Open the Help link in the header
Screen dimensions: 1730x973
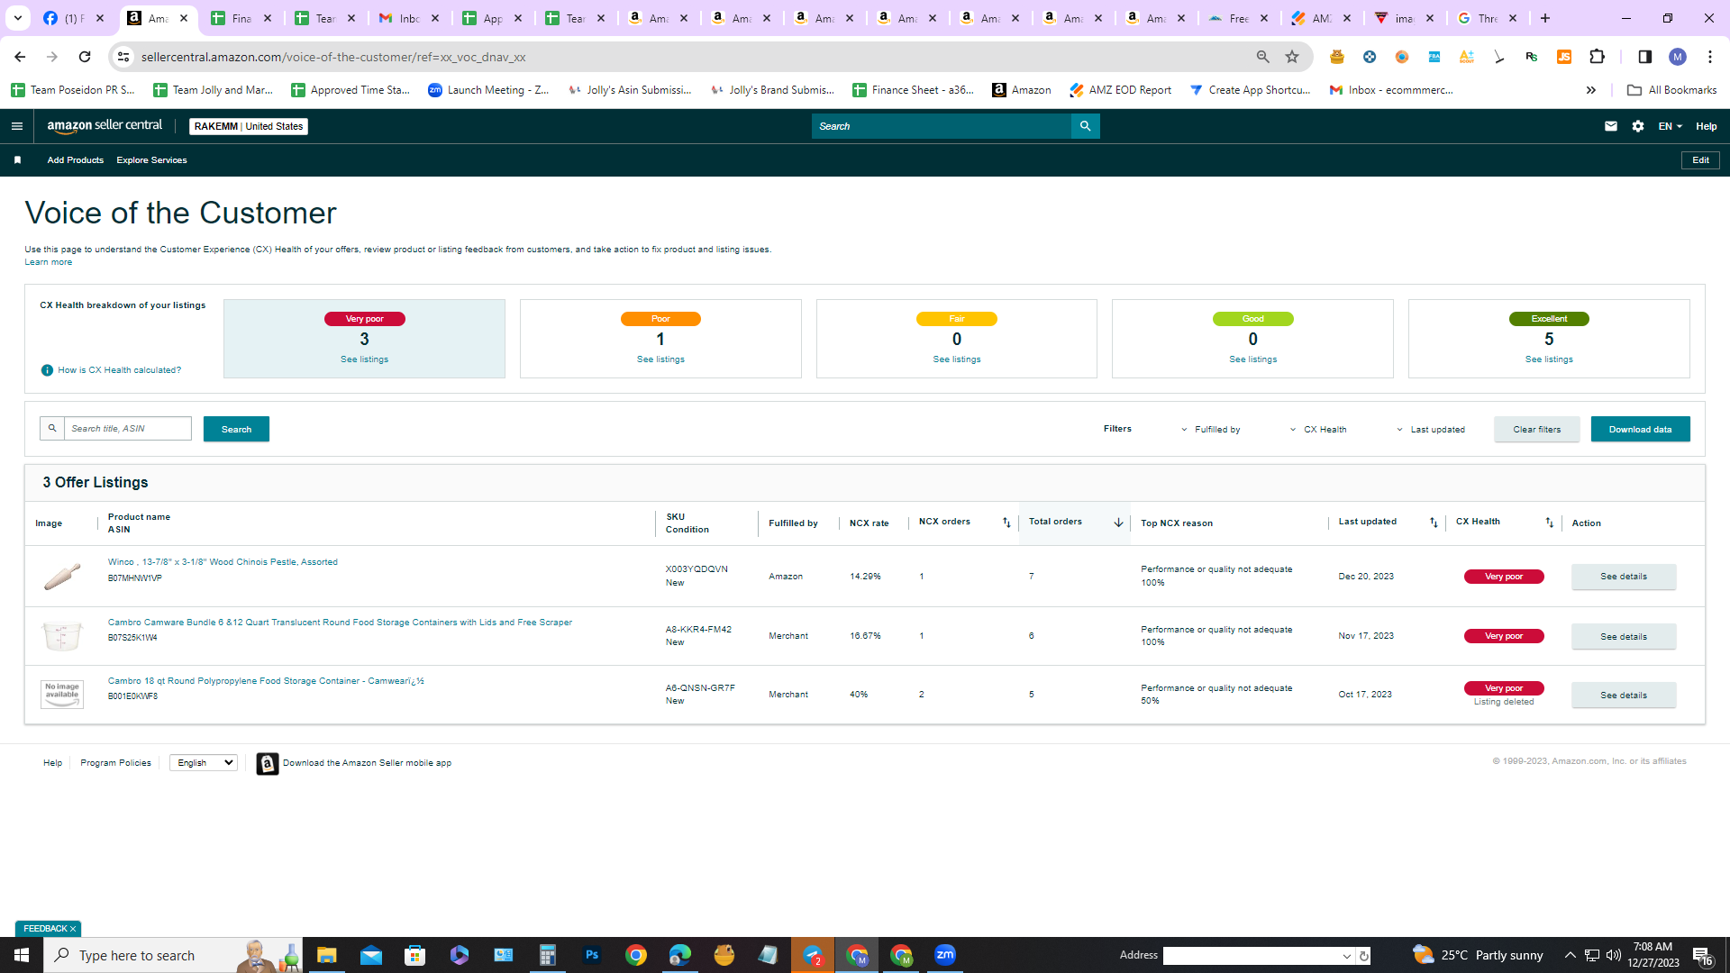click(x=1706, y=126)
